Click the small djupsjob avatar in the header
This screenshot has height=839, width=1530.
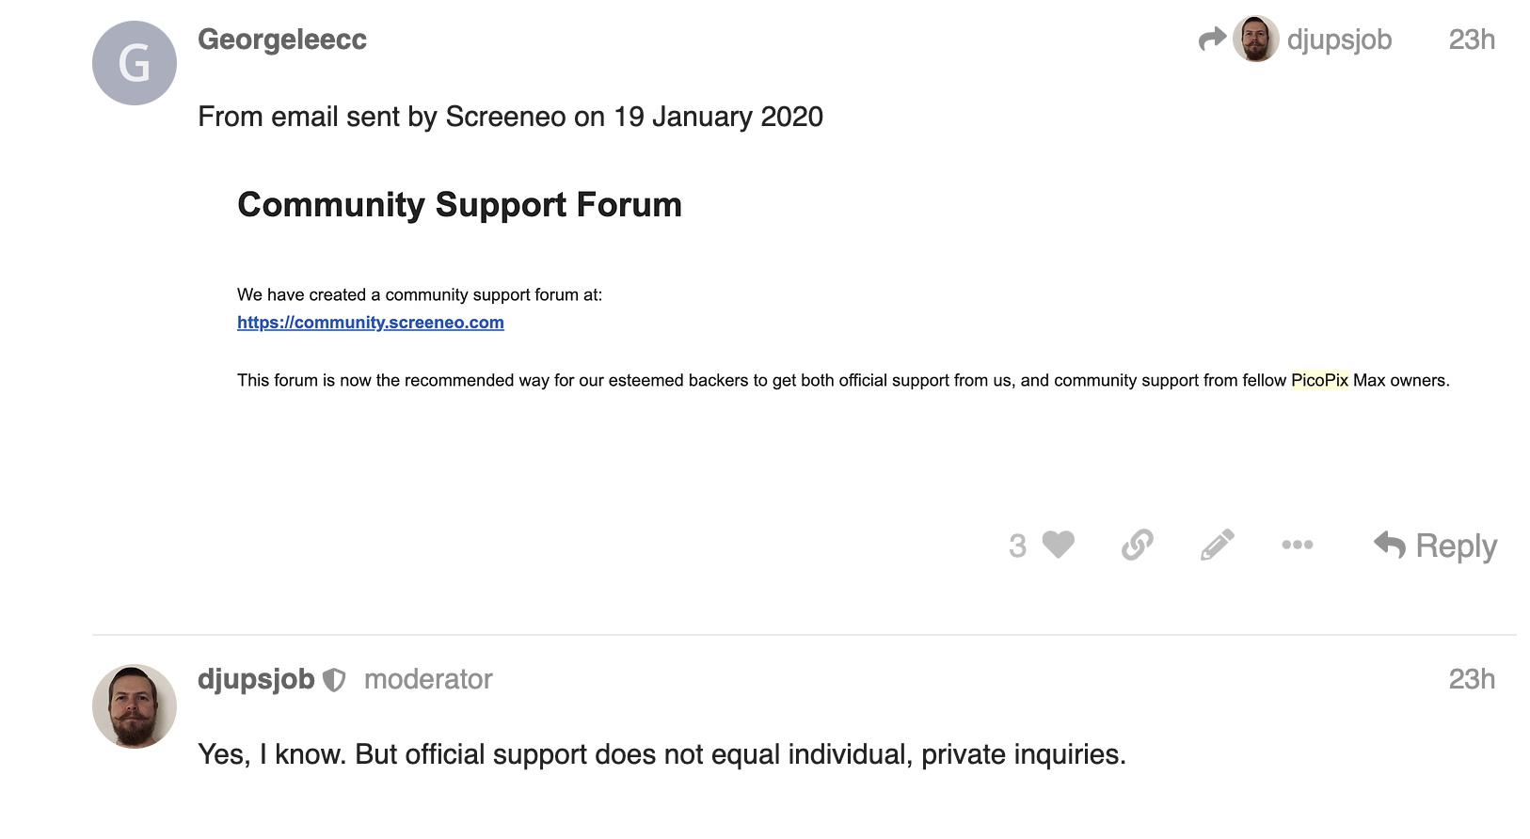click(x=1256, y=39)
